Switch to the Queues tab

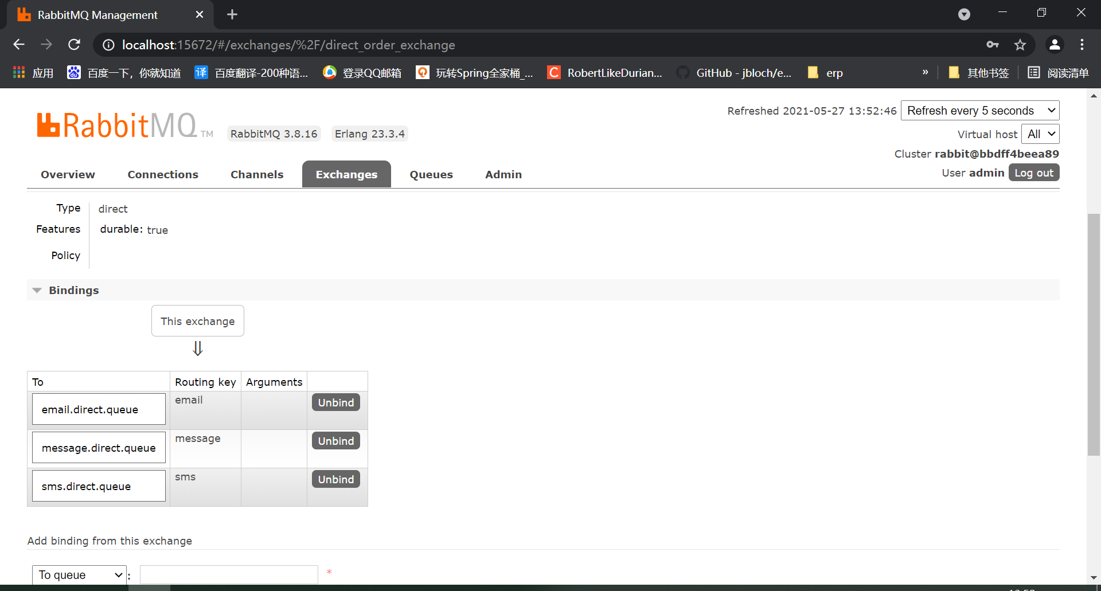431,174
